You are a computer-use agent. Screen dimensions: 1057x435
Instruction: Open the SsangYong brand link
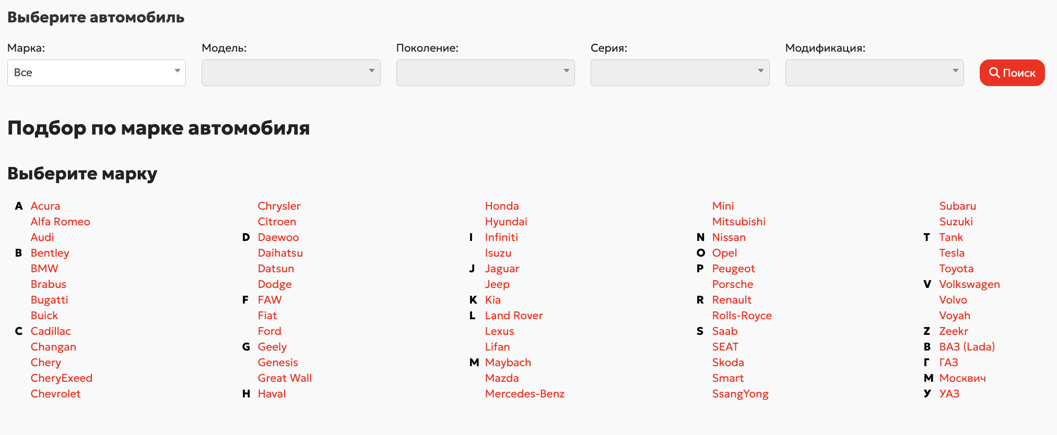click(741, 394)
